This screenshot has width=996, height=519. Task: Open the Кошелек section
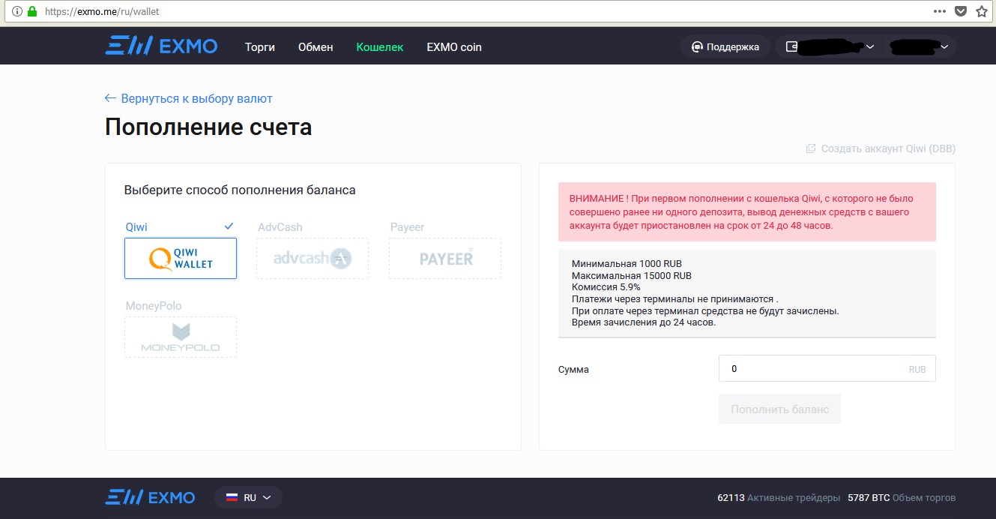pyautogui.click(x=380, y=46)
